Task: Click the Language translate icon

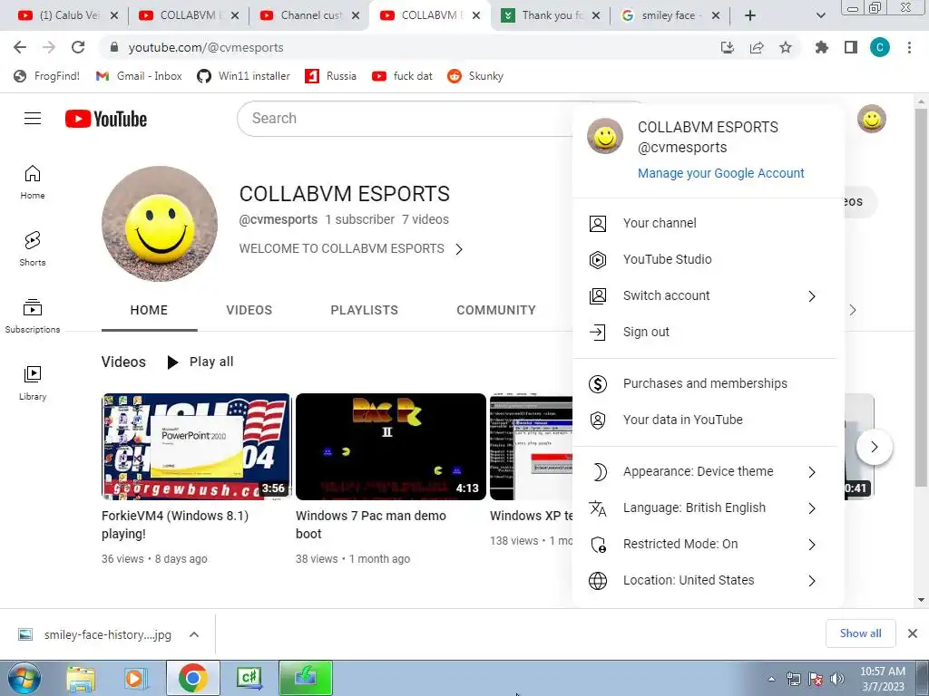Action: click(598, 508)
